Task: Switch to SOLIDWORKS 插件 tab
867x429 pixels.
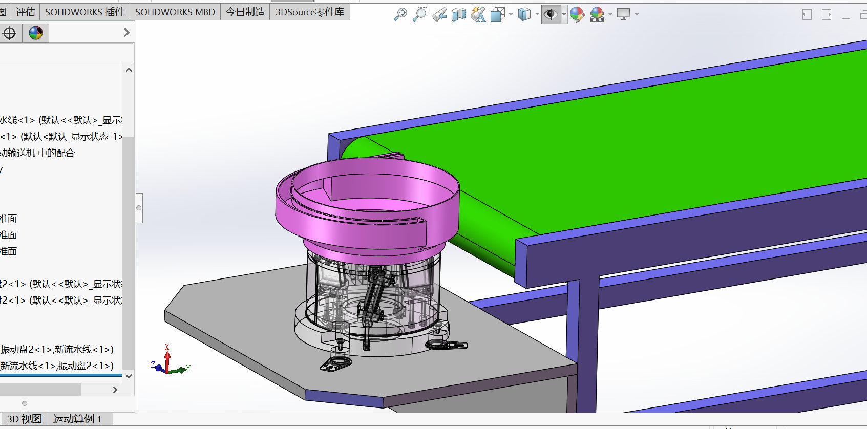Action: pyautogui.click(x=84, y=12)
